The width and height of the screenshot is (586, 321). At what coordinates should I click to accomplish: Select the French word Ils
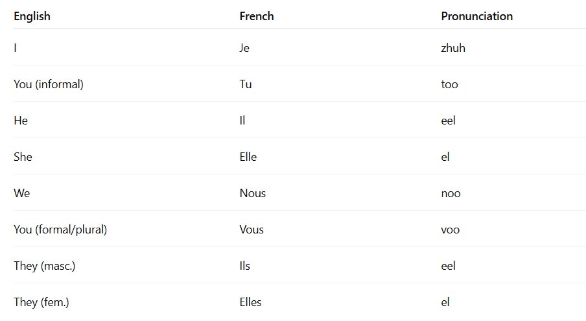pos(245,266)
